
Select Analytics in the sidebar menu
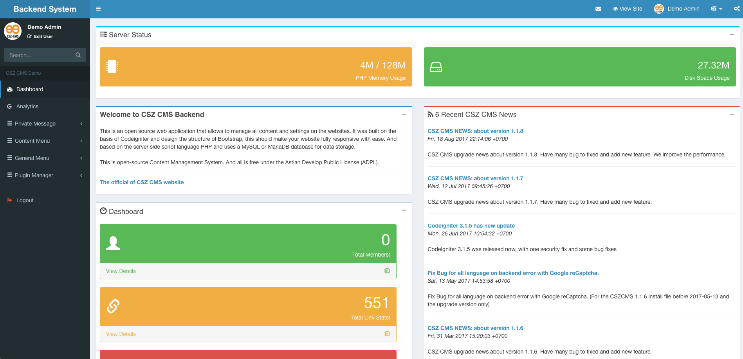click(x=45, y=106)
